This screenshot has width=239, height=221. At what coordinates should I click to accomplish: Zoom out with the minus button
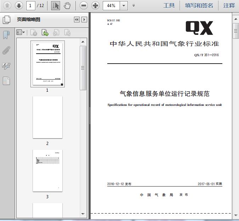click(x=84, y=6)
